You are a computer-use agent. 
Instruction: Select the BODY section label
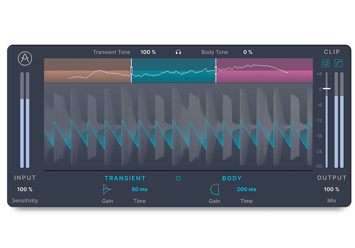[232, 178]
